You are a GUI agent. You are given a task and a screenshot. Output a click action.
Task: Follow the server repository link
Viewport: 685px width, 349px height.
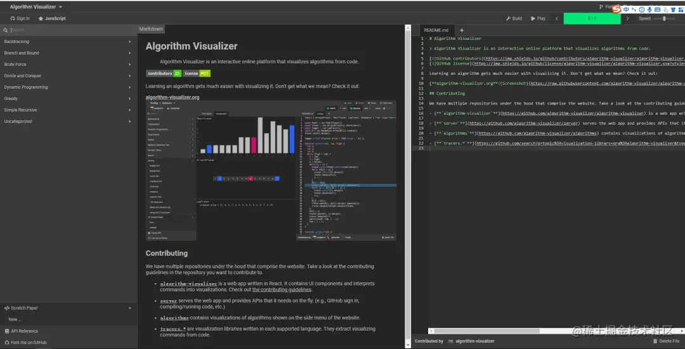(x=168, y=301)
